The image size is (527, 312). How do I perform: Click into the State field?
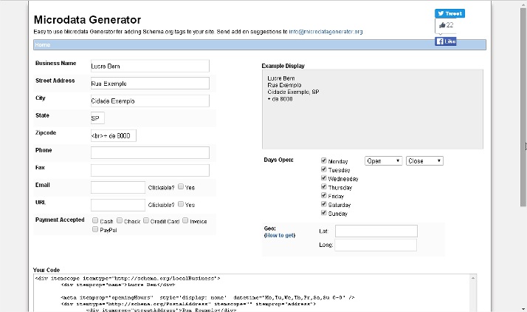point(97,118)
